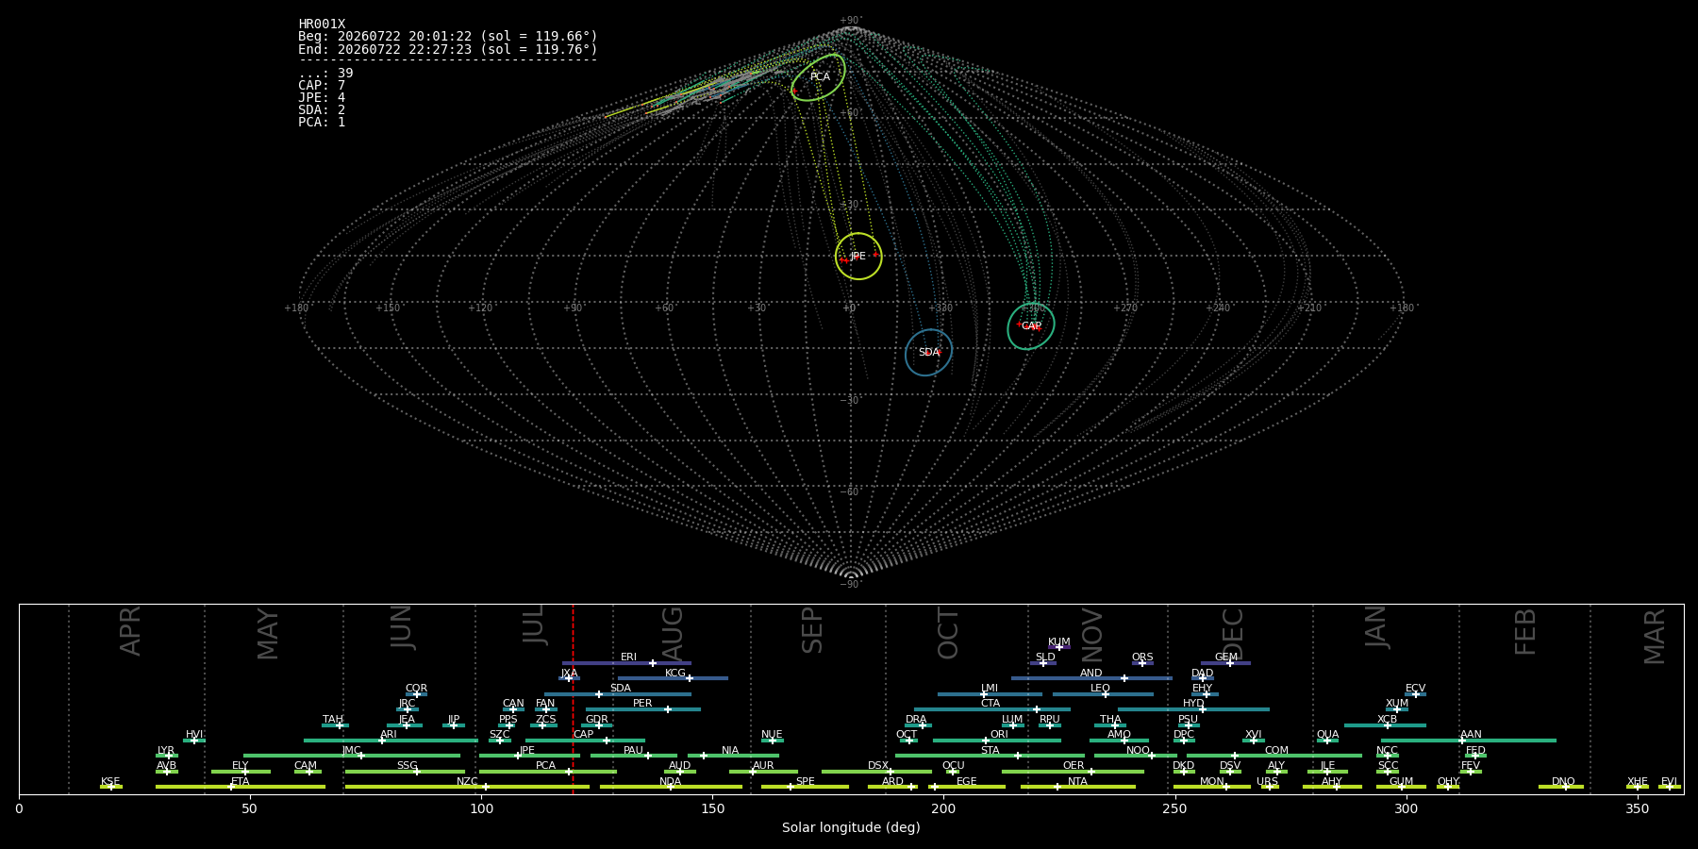This screenshot has height=849, width=1698.
Task: Select the DNO shower bar
Action: [x=1561, y=787]
